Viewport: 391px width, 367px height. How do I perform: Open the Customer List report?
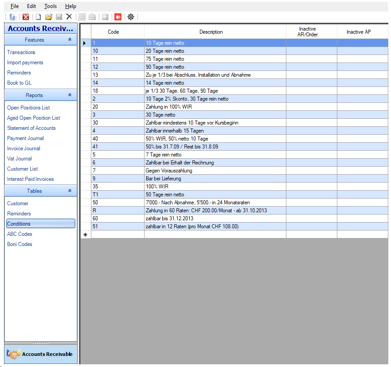23,169
